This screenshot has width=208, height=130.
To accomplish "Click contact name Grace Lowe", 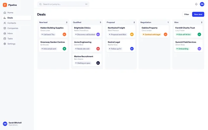I will point(45,31).
